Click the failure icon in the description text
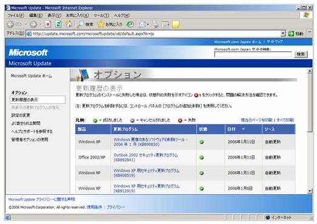This screenshot has width=317, height=224. pos(196,95)
